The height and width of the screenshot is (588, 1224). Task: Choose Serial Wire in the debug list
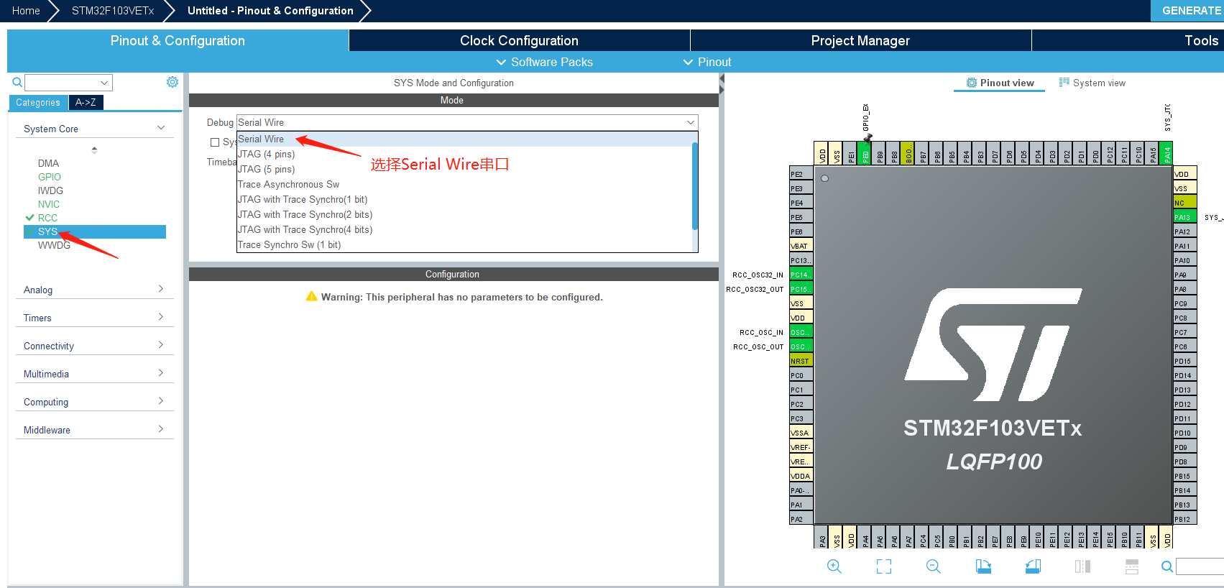click(464, 139)
